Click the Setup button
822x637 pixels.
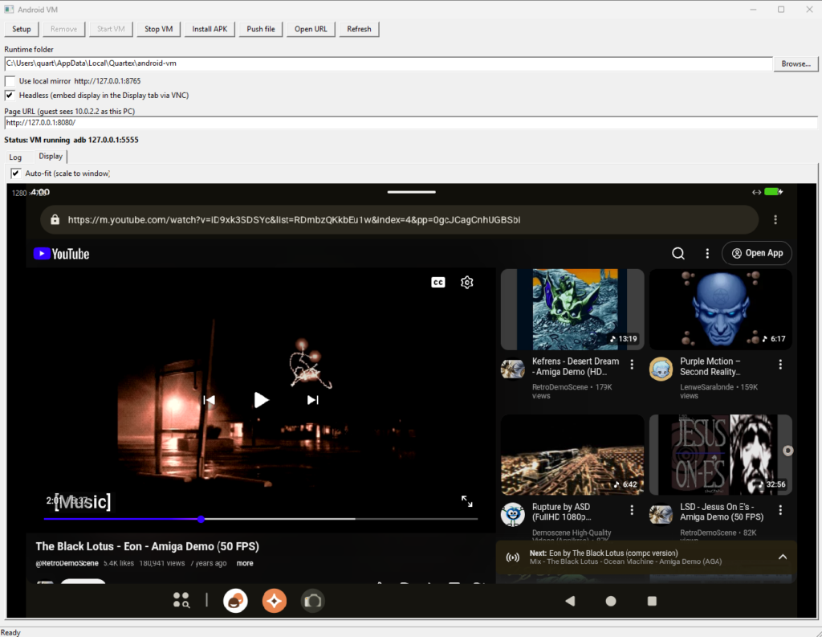22,29
